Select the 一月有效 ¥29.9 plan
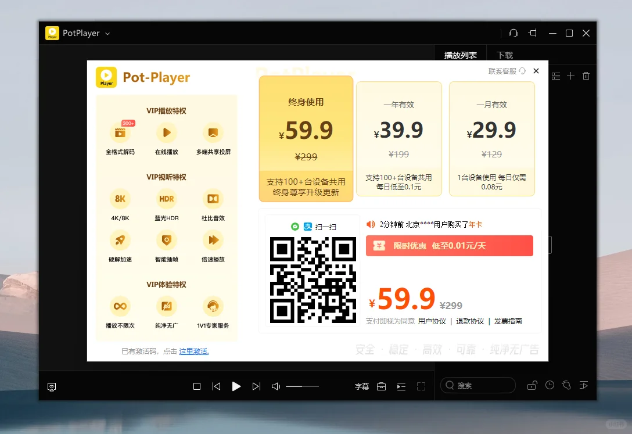Screen dimensions: 632x434 tap(492, 139)
